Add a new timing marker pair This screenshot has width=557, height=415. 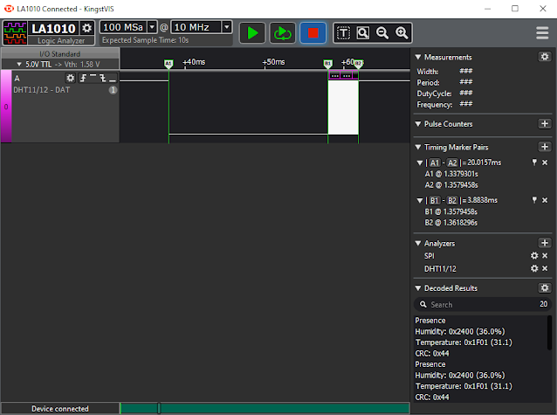pyautogui.click(x=545, y=147)
